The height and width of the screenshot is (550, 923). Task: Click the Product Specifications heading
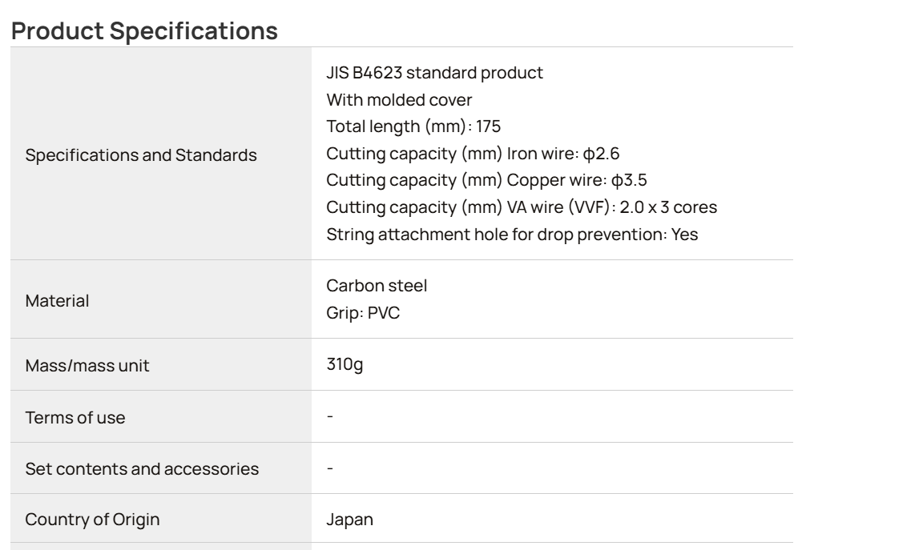tap(144, 30)
